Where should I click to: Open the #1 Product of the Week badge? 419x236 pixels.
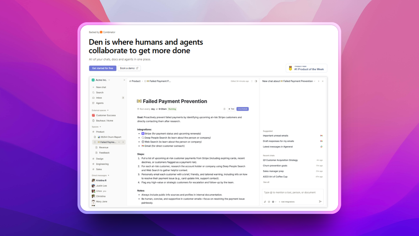[307, 68]
